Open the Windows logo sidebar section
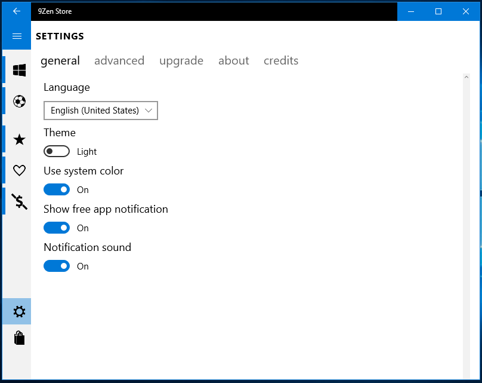Image resolution: width=482 pixels, height=383 pixels. point(19,70)
